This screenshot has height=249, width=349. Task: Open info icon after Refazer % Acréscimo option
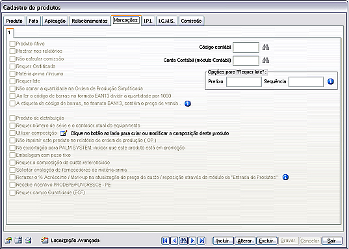tap(285, 177)
